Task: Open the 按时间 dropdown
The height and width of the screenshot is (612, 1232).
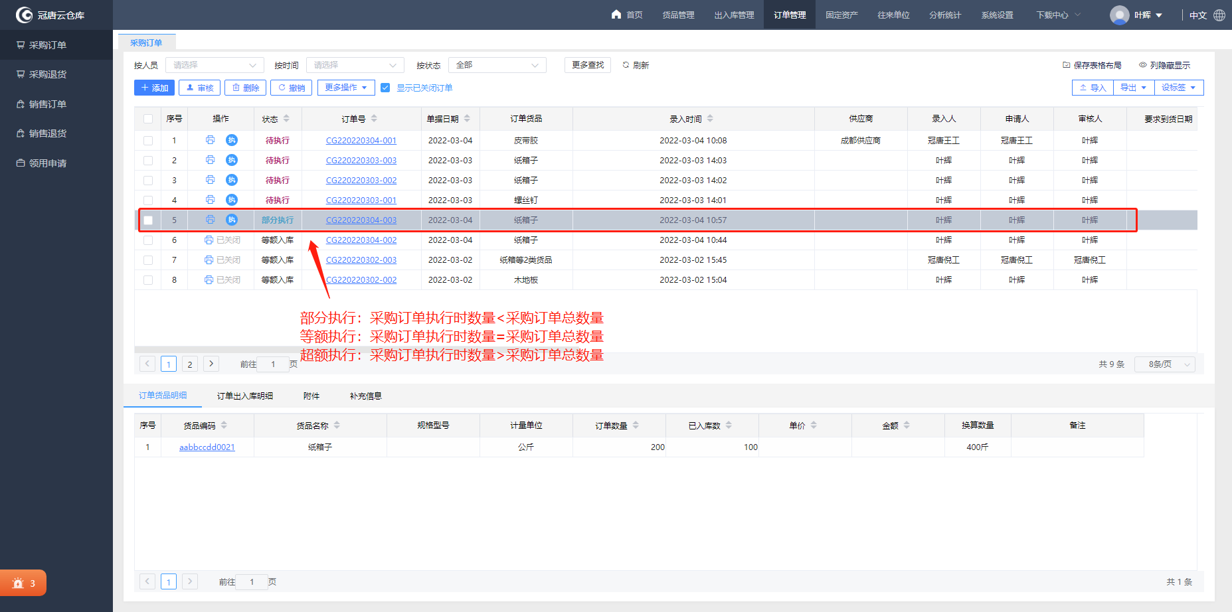Action: 355,65
